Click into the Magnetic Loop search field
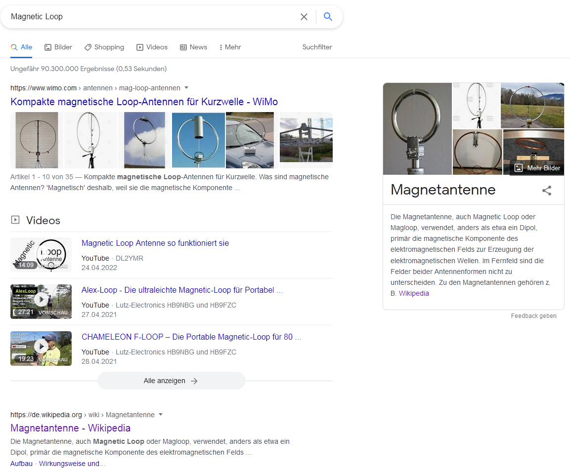This screenshot has width=570, height=468. 153,17
